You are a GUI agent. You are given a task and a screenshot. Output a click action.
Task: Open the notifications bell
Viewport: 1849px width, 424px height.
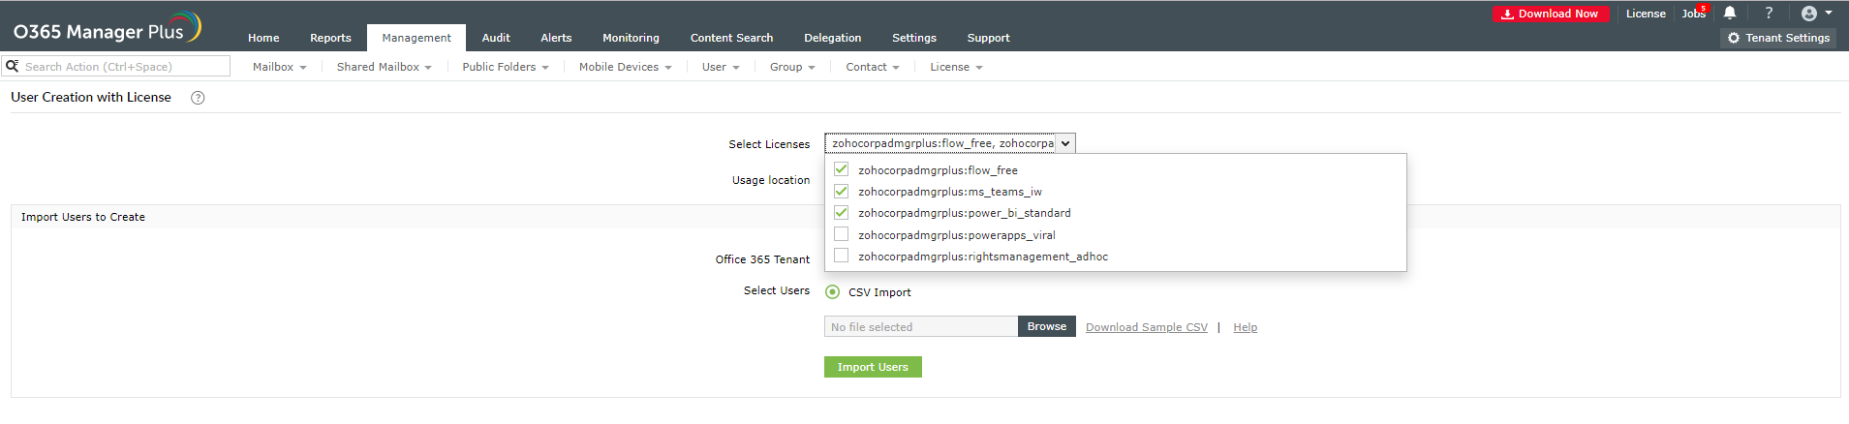pos(1730,14)
